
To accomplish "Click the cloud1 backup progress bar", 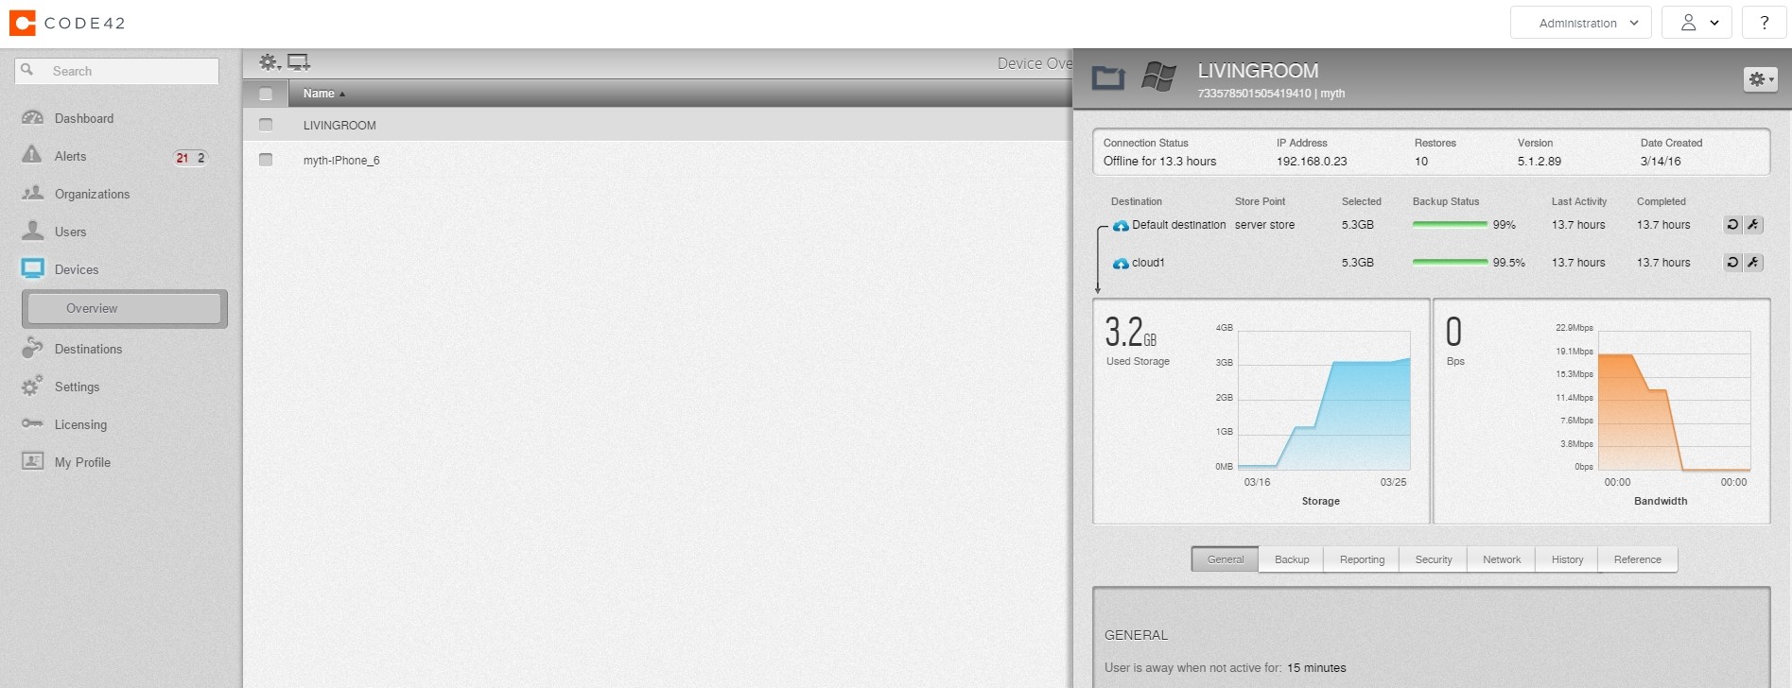I will pyautogui.click(x=1449, y=263).
